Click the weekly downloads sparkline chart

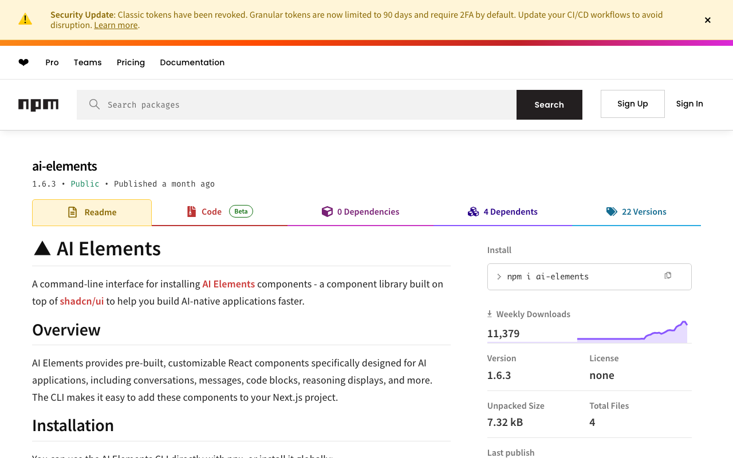[632, 333]
